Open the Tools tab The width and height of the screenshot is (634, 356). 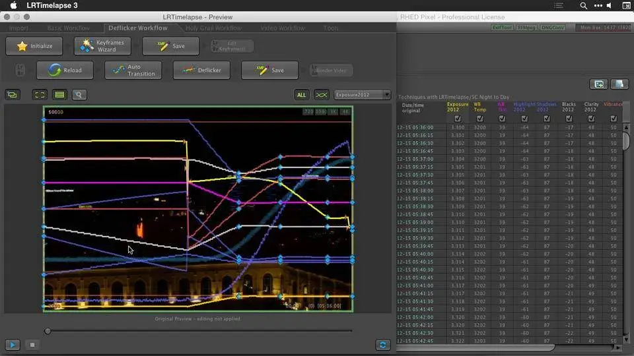331,28
